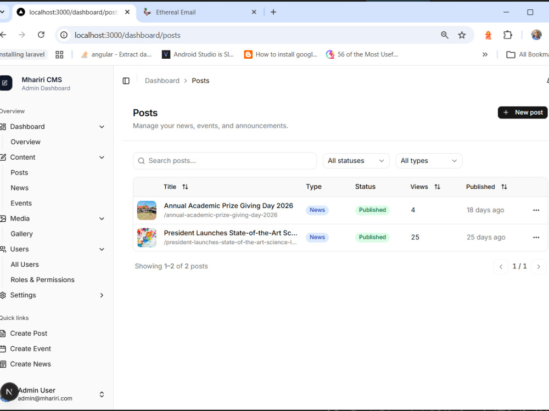Click the Users section label
The image size is (549, 411).
pos(19,249)
